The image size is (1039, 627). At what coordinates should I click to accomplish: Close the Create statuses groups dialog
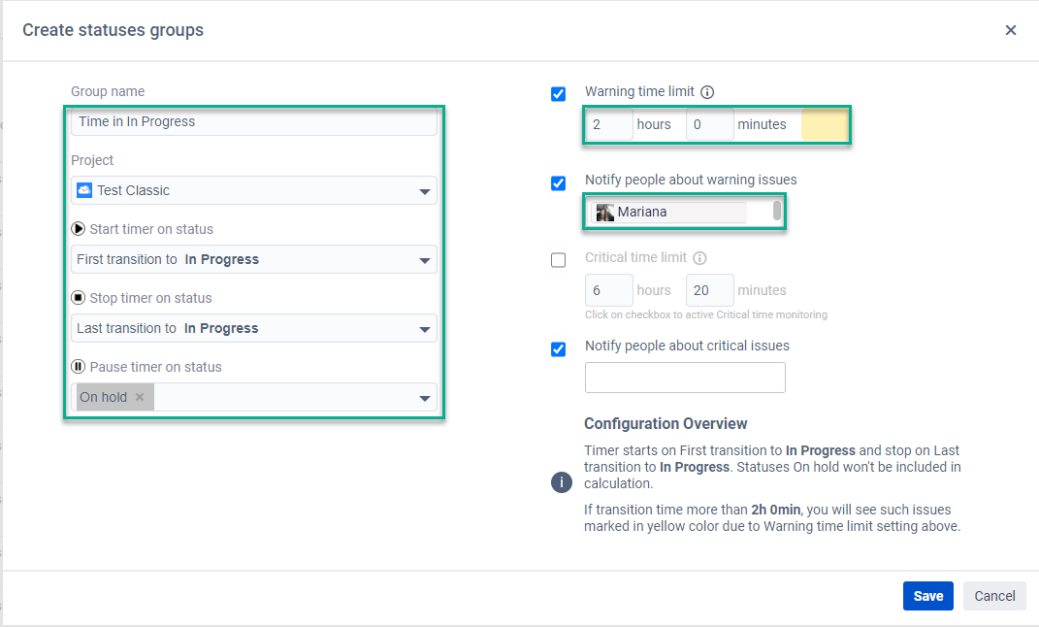point(1011,30)
